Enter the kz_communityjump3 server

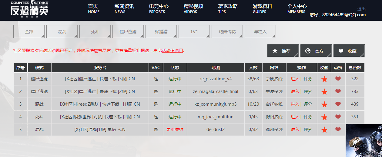pos(295,104)
